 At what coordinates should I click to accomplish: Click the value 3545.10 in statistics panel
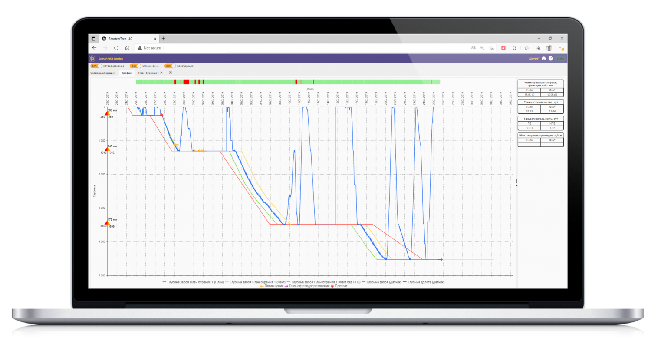tap(529, 95)
